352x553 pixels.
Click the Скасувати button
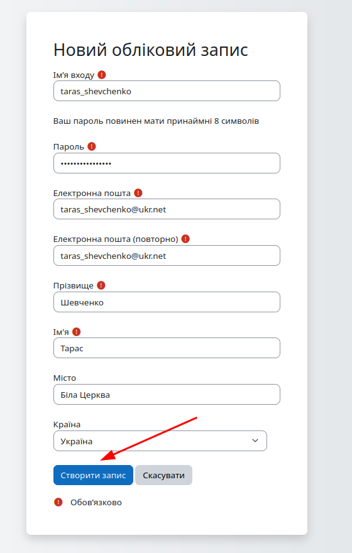click(x=163, y=475)
